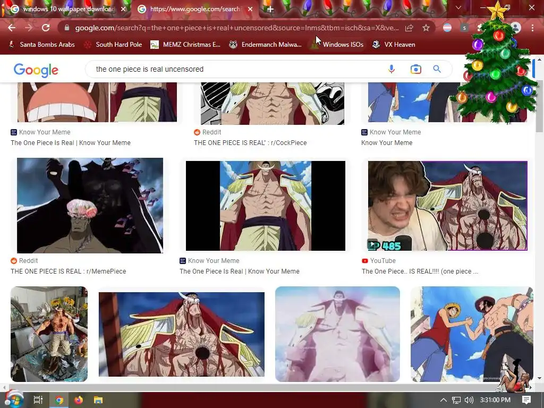This screenshot has width=544, height=408.
Task: Open the r/CockPiece Reddit result title
Action: point(250,142)
